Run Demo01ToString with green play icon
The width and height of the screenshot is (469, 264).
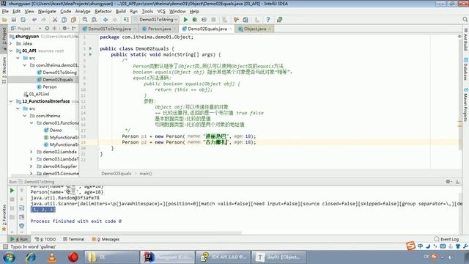pos(185,20)
